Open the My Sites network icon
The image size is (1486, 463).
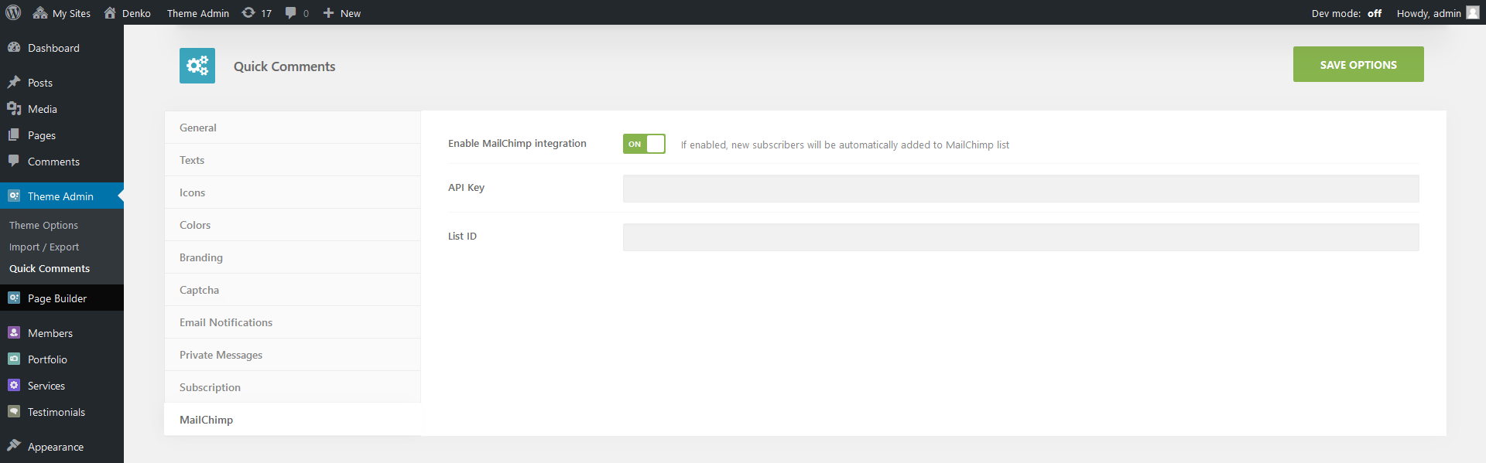tap(40, 12)
